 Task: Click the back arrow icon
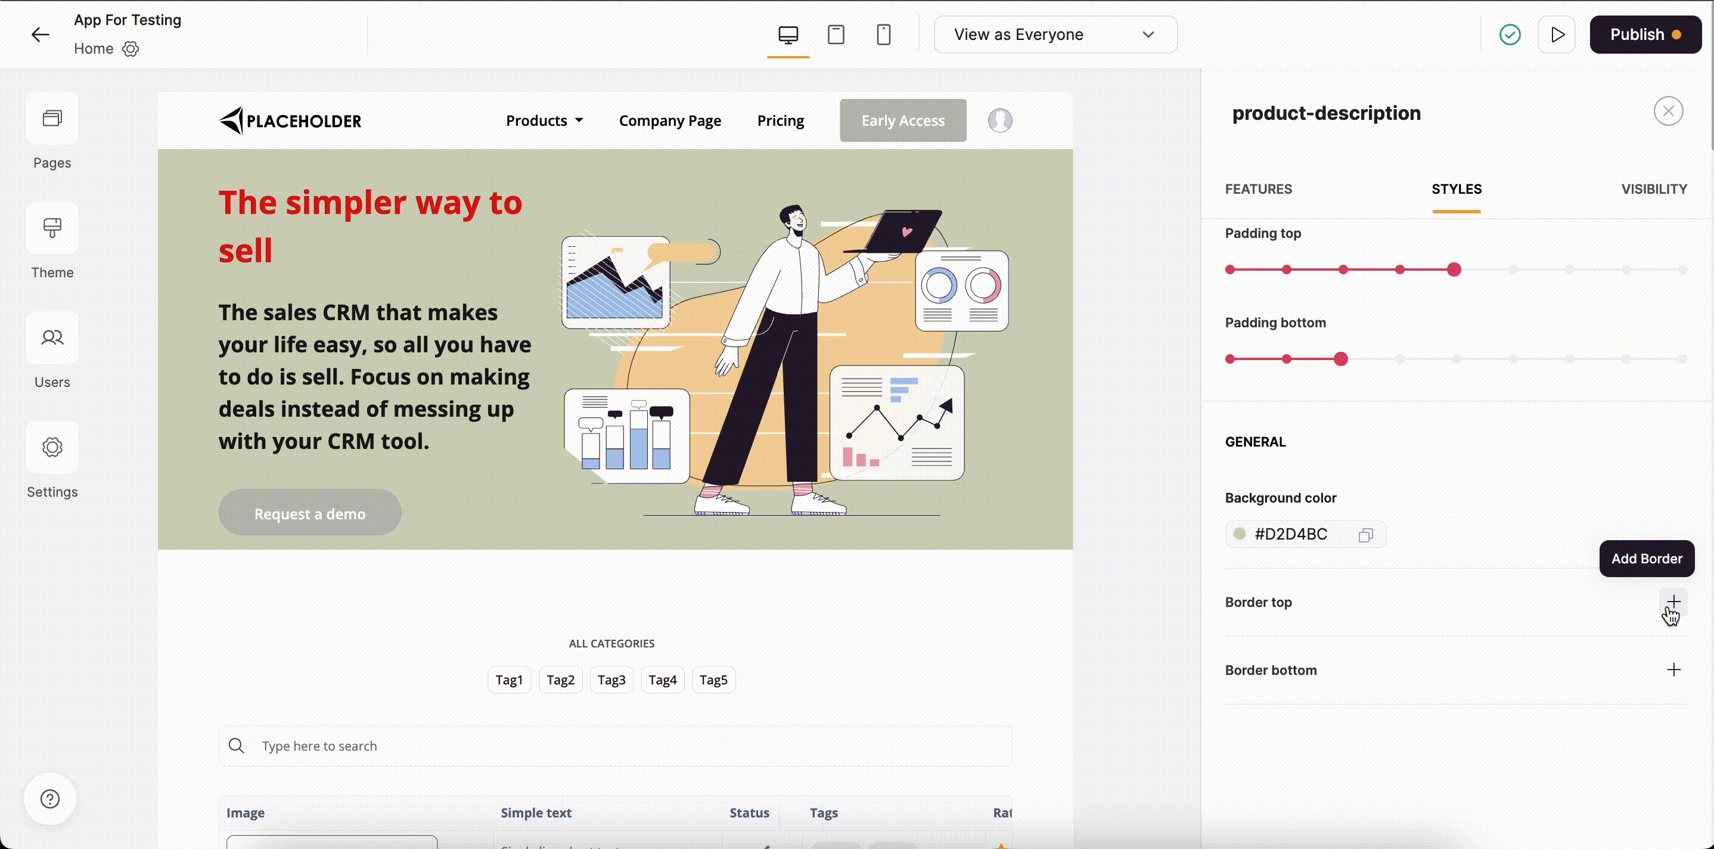(41, 35)
